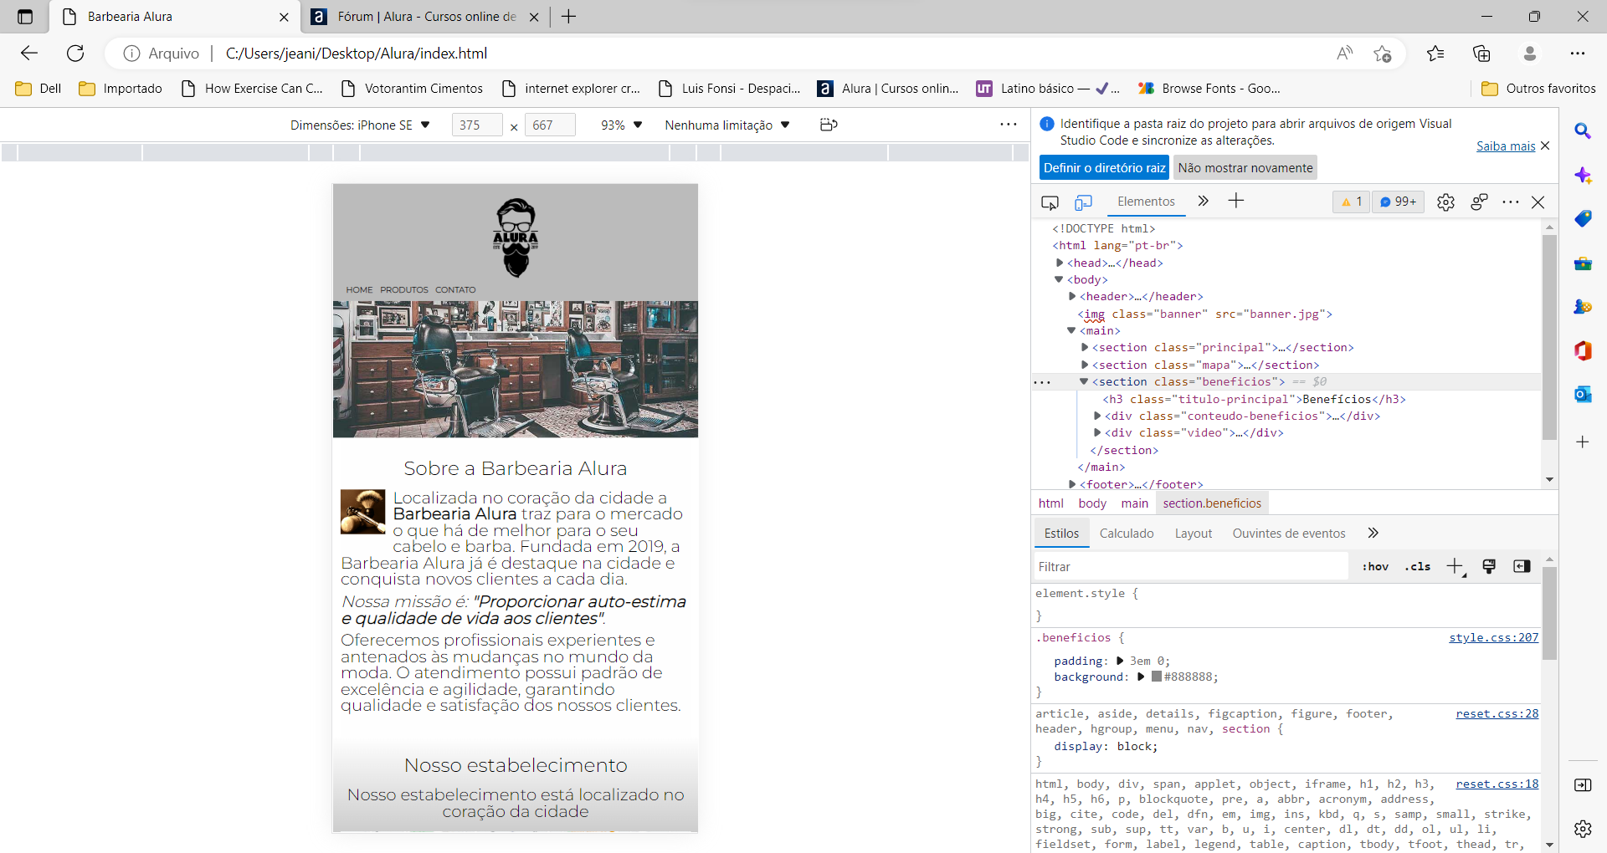The height and width of the screenshot is (853, 1607).
Task: Switch to the Layout tab
Action: pos(1193,534)
